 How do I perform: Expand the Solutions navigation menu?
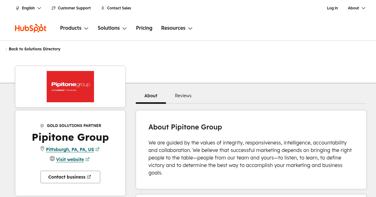click(112, 28)
